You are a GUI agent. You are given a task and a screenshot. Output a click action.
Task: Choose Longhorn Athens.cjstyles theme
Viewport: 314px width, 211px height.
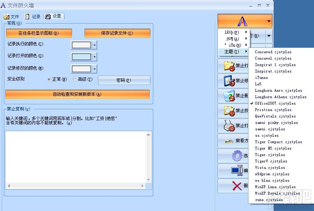click(281, 97)
